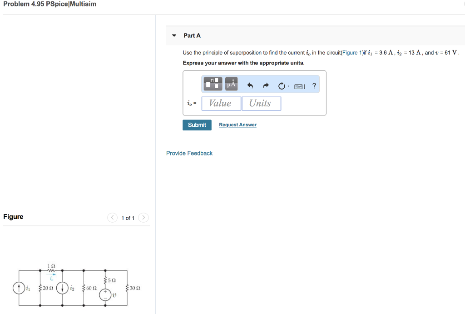Open the keyboard shortcuts icon
The height and width of the screenshot is (314, 465).
(299, 85)
